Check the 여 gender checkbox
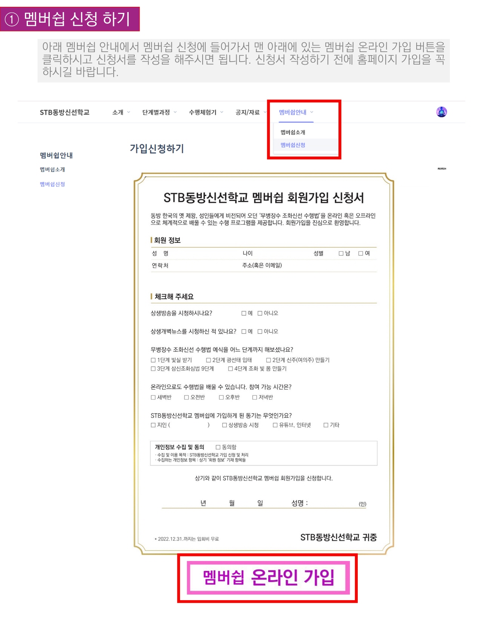The height and width of the screenshot is (644, 483). click(x=361, y=254)
